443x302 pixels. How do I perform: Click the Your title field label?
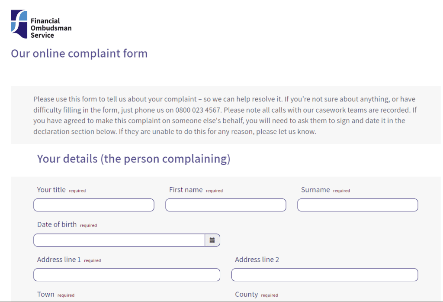tap(51, 190)
